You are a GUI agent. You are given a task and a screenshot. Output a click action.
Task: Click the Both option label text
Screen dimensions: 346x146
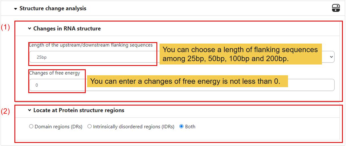click(x=190, y=127)
